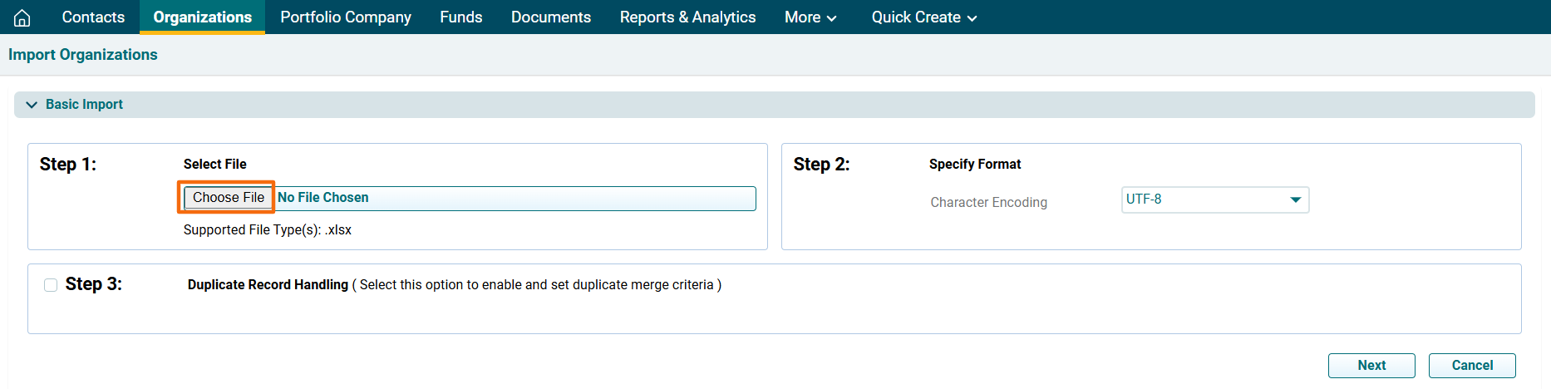Open Reports & Analytics
Viewport: 1551px width, 389px height.
[x=687, y=17]
